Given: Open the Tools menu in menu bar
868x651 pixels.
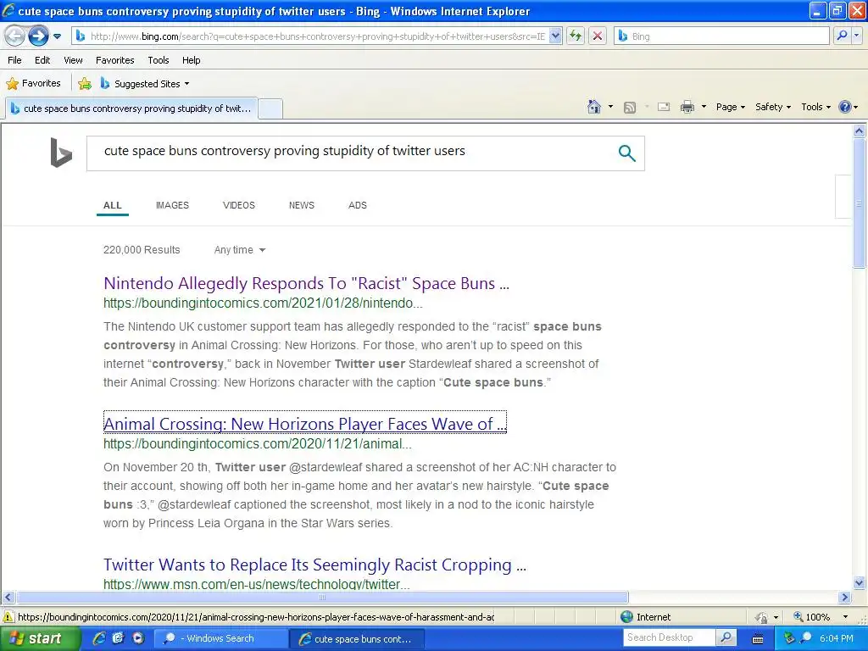Looking at the screenshot, I should (x=158, y=60).
